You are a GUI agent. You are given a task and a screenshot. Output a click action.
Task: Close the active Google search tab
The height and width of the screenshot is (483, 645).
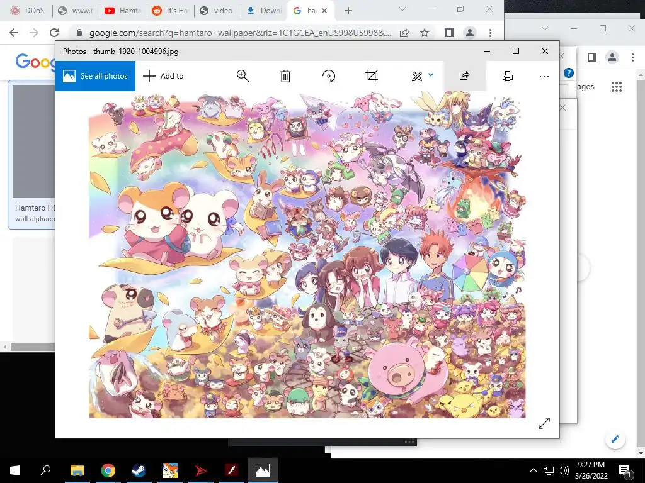(324, 11)
